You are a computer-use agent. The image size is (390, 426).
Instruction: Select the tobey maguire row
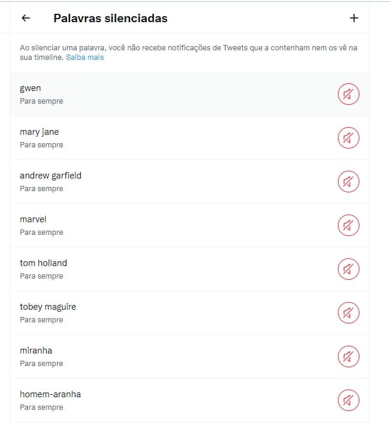click(x=189, y=313)
